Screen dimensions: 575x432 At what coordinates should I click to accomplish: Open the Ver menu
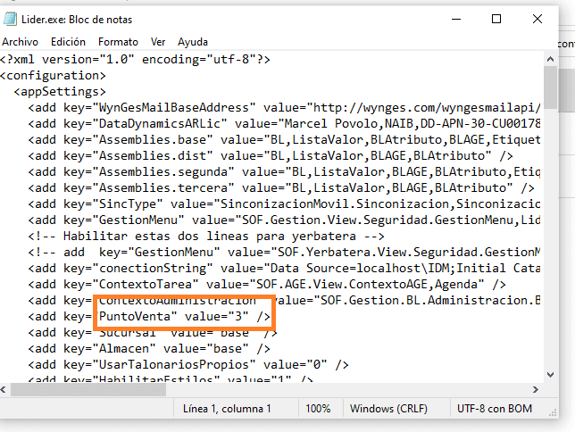pyautogui.click(x=158, y=42)
